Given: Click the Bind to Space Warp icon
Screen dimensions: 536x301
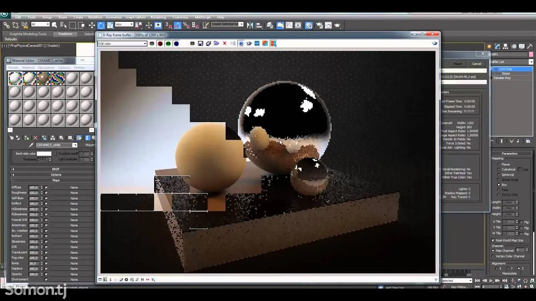Looking at the screenshot, I should coord(24,25).
